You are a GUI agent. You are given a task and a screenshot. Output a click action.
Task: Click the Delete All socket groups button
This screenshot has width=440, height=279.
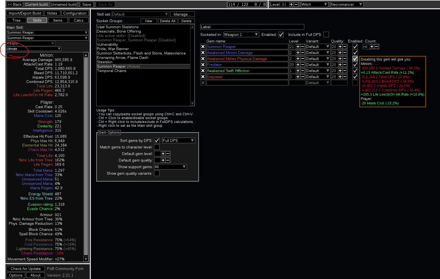(167, 21)
